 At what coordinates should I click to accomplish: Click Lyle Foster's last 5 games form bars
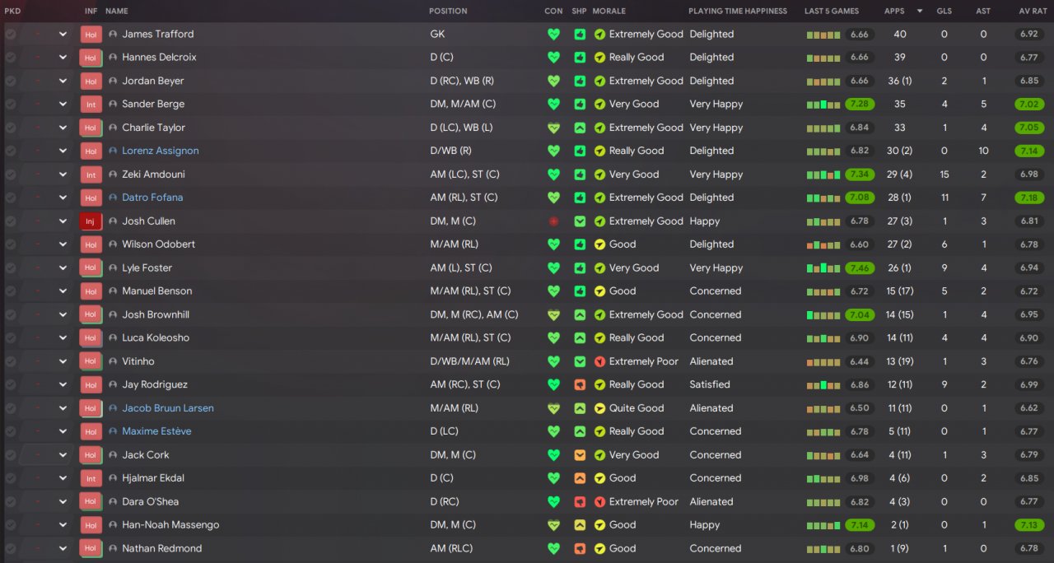(823, 268)
